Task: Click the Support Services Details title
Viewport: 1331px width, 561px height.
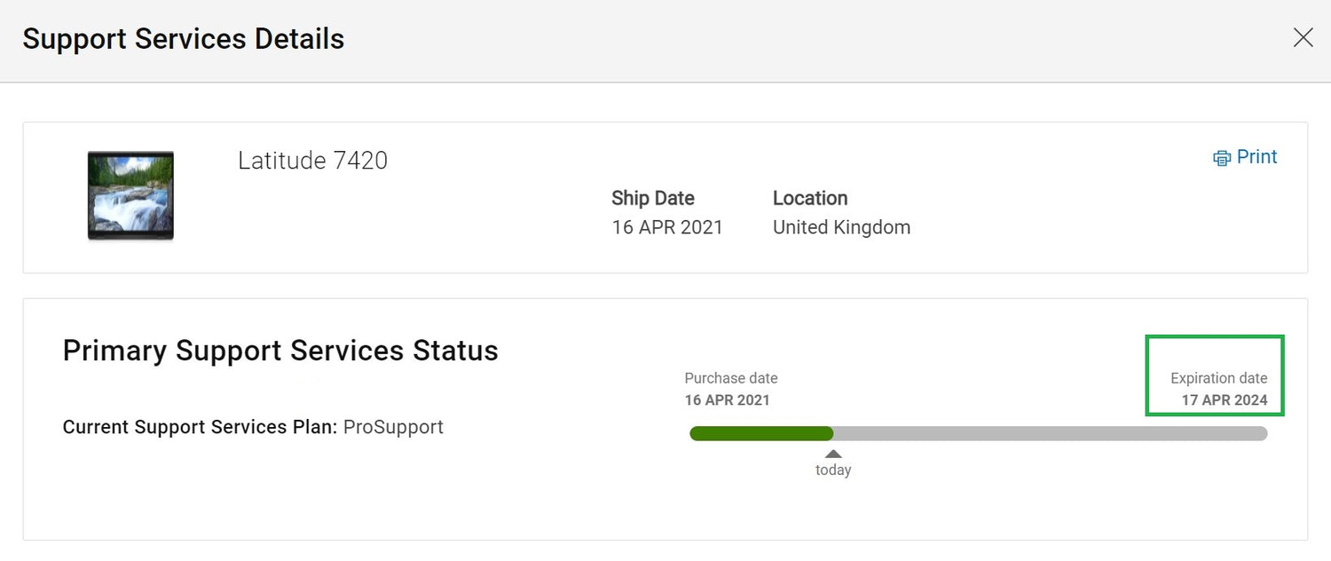Action: [183, 39]
